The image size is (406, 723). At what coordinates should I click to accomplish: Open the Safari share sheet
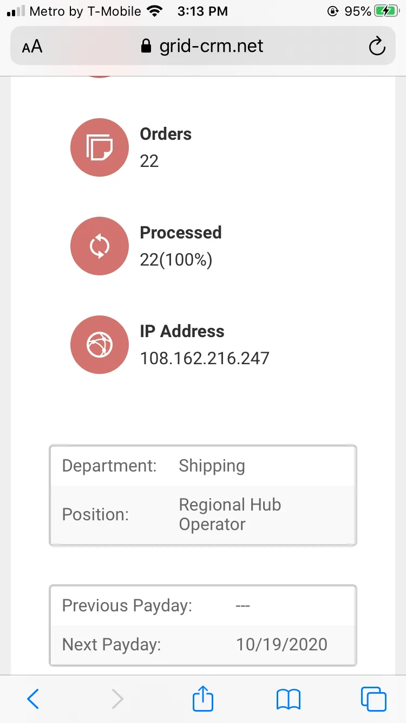point(203,698)
